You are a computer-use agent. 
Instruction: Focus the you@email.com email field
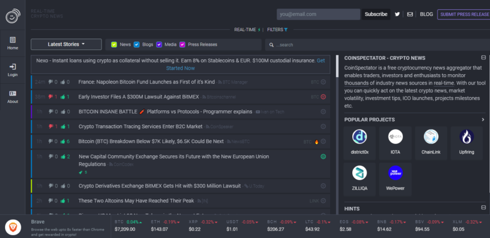coord(318,14)
